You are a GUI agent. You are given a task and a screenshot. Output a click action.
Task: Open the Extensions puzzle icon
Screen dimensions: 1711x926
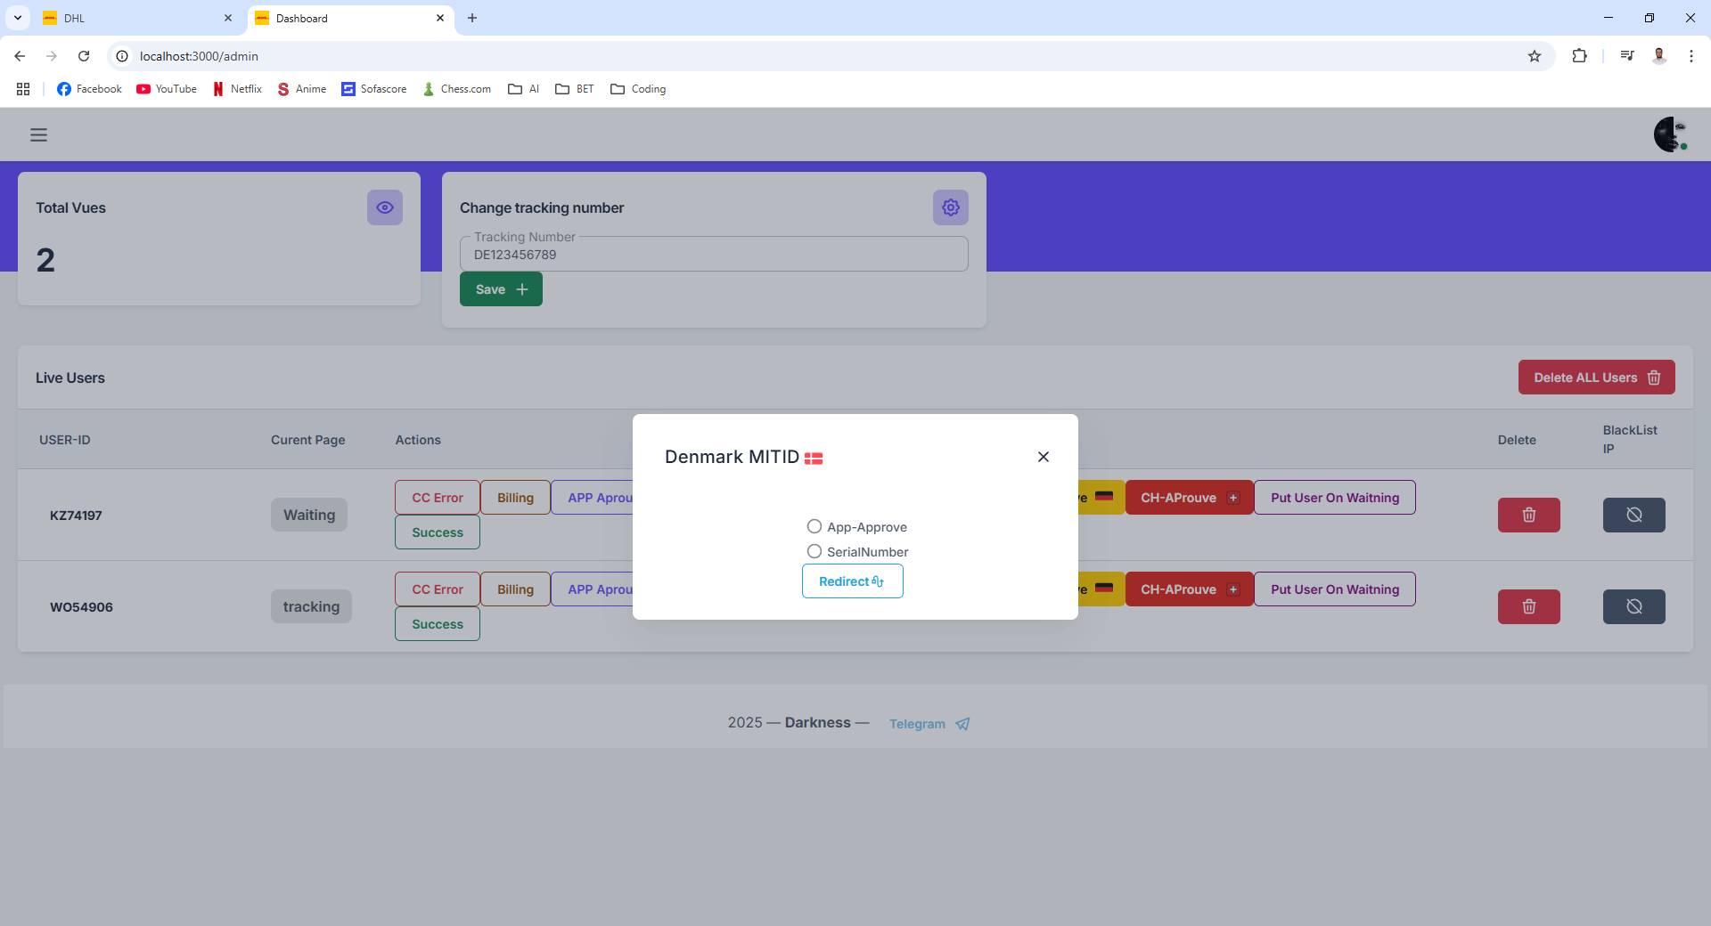tap(1579, 56)
